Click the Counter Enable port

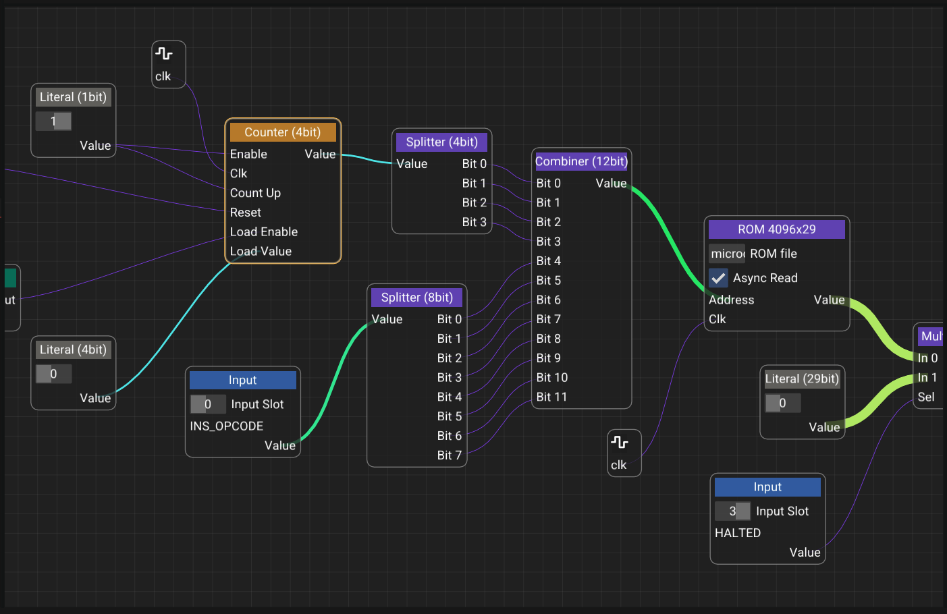click(248, 154)
